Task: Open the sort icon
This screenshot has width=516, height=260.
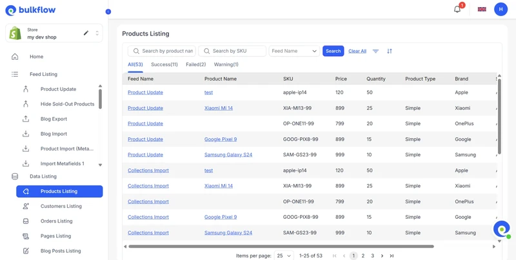Action: pyautogui.click(x=390, y=51)
